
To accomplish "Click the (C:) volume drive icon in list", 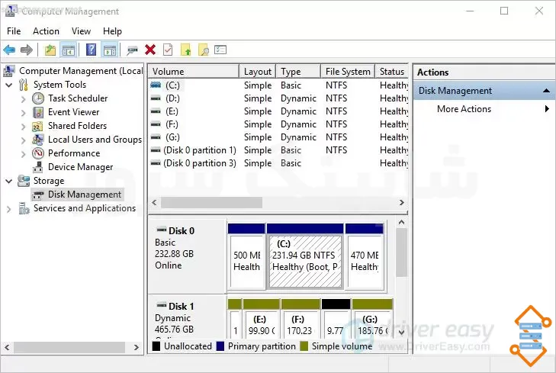I will pos(156,85).
